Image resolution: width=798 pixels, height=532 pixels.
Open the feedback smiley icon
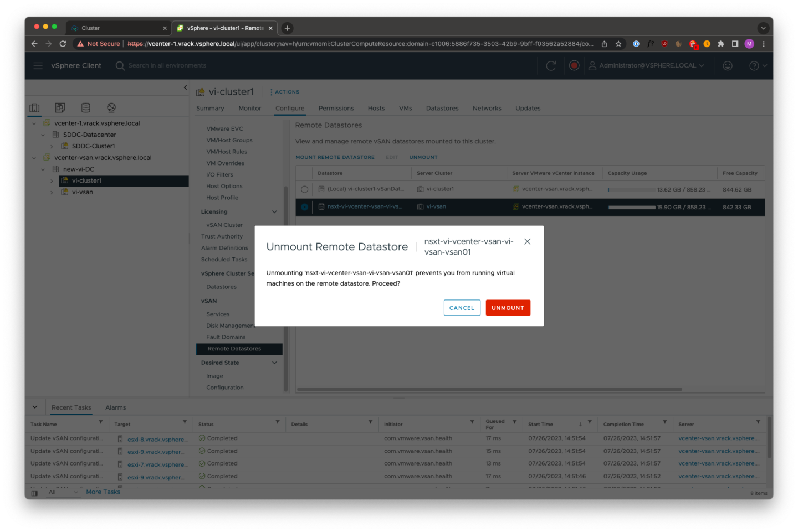[x=727, y=65]
